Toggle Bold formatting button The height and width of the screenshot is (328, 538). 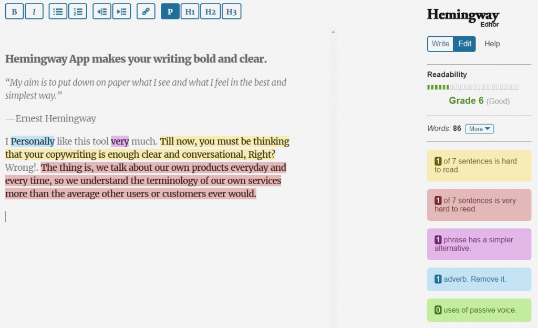[x=14, y=12]
